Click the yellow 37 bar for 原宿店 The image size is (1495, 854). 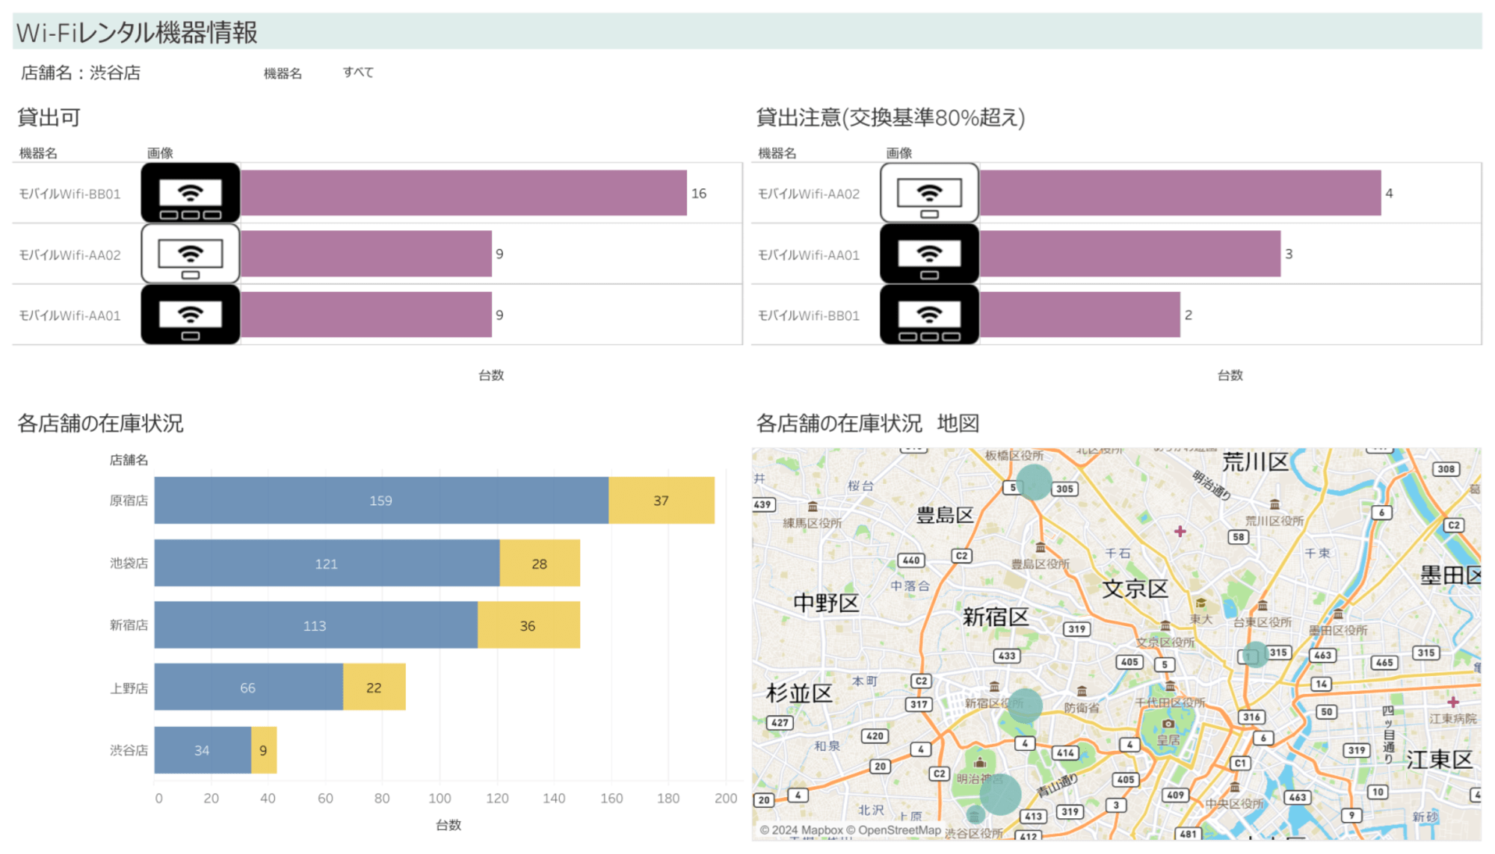click(x=662, y=501)
